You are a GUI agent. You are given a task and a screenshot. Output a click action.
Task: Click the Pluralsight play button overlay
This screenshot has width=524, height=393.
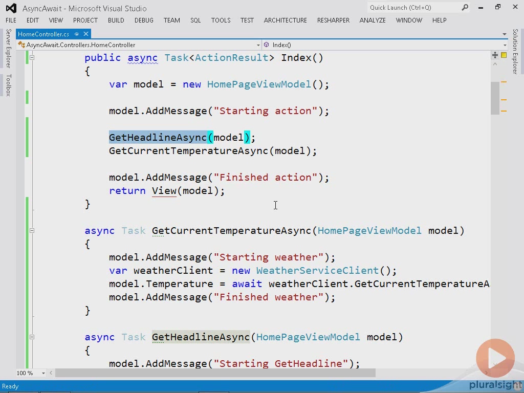pyautogui.click(x=495, y=358)
